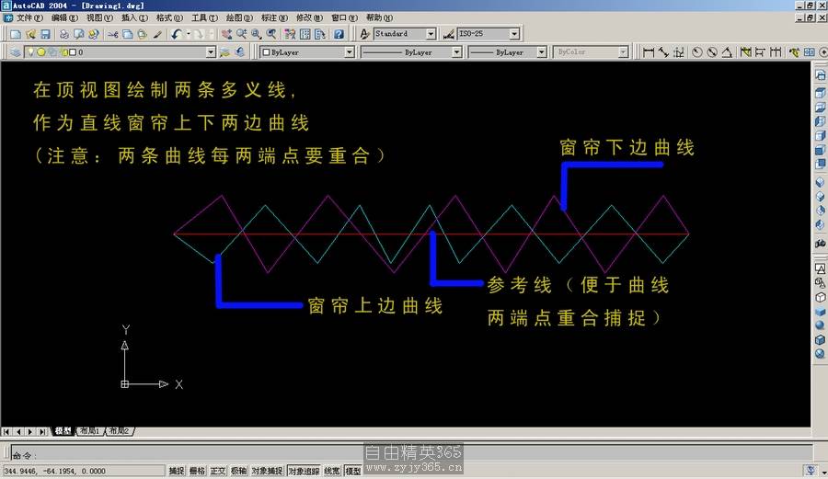
Task: Switch to the 布局1 layout tab
Action: pos(89,430)
